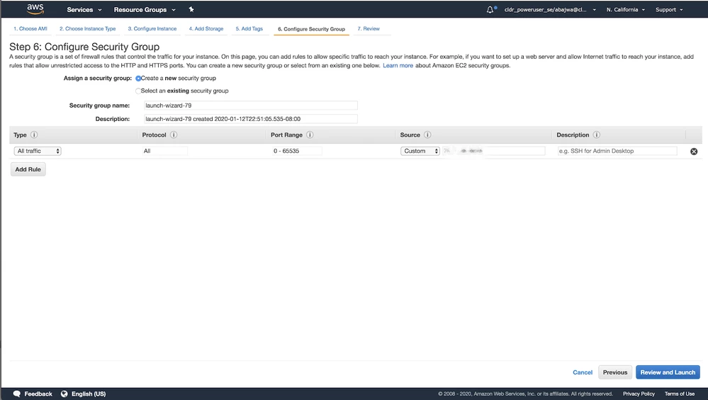
Task: Go to step 3 Configure Instance
Action: (x=152, y=29)
